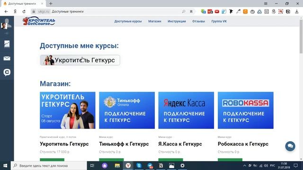This screenshot has height=170, width=303.
Task: Open a new browser tab
Action: click(x=51, y=3)
